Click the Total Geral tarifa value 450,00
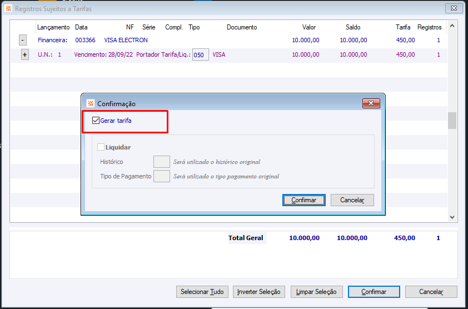 pyautogui.click(x=405, y=238)
